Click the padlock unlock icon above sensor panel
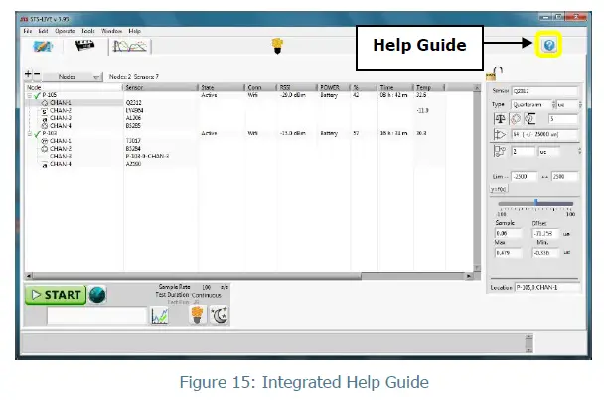Image resolution: width=604 pixels, height=400 pixels. click(494, 73)
